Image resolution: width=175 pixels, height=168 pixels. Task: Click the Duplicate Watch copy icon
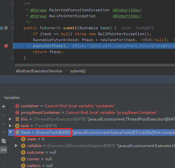(x=4, y=141)
